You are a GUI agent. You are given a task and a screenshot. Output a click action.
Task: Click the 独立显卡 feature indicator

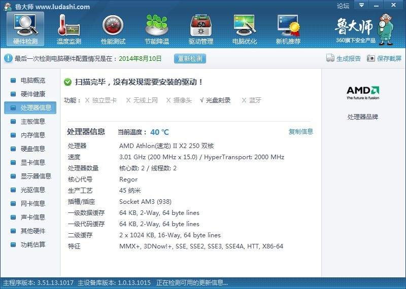click(x=100, y=100)
